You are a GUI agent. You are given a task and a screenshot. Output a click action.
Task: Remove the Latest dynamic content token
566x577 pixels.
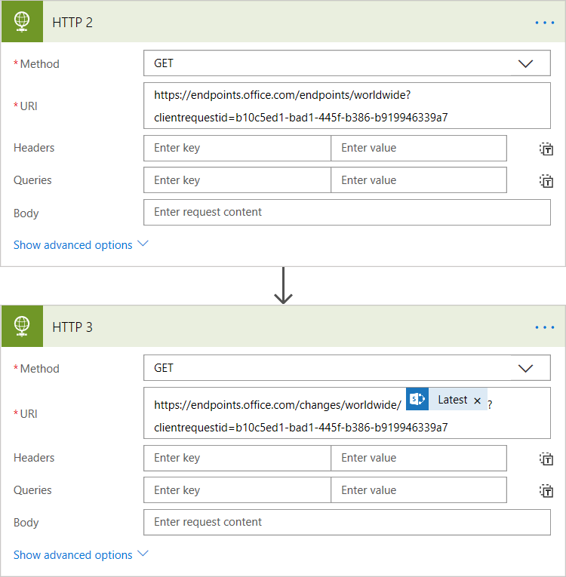coord(477,401)
